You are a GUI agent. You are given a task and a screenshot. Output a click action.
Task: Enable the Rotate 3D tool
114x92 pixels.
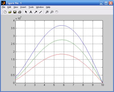tap(57, 12)
